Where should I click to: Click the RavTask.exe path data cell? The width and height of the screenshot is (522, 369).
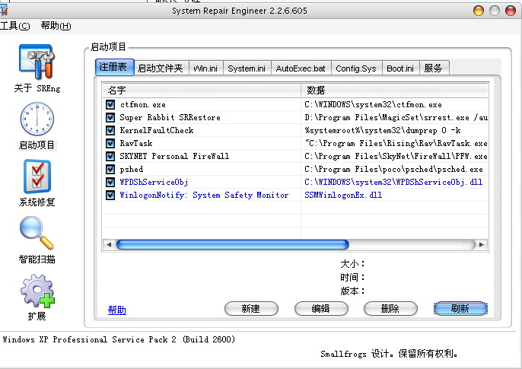396,143
